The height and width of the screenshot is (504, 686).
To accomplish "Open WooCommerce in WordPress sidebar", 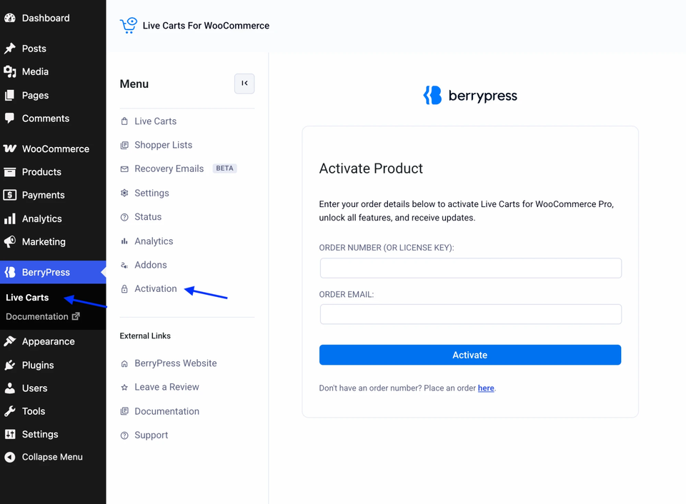I will (46, 149).
